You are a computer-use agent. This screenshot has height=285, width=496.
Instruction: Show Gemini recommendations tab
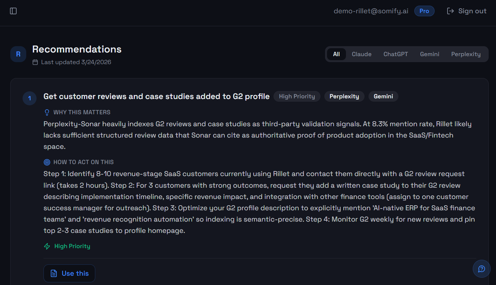point(429,54)
